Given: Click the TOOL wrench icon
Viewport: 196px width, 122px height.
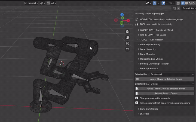Looking at the screenshot, I should pos(137,24).
